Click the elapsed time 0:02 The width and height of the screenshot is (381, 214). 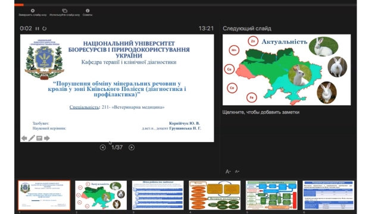(x=26, y=29)
